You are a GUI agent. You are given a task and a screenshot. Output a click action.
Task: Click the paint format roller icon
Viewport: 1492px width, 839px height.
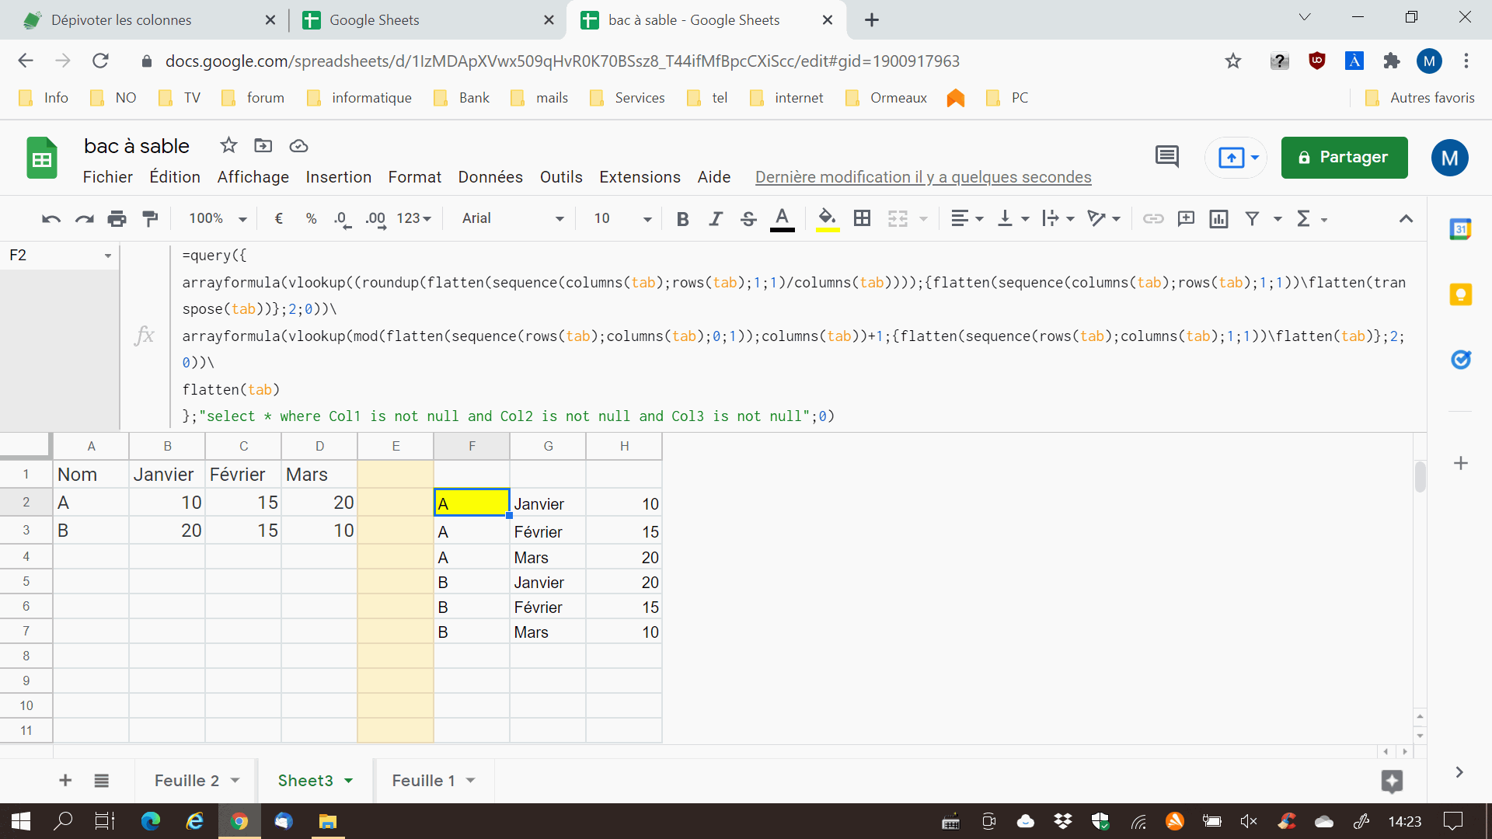point(151,219)
